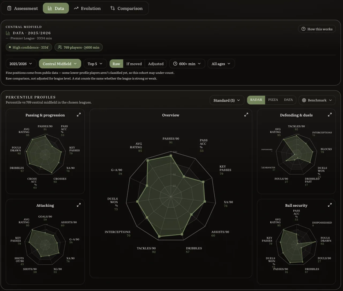This screenshot has width=343, height=291.
Task: Expand the Ball security radar chart
Action: [x=330, y=205]
